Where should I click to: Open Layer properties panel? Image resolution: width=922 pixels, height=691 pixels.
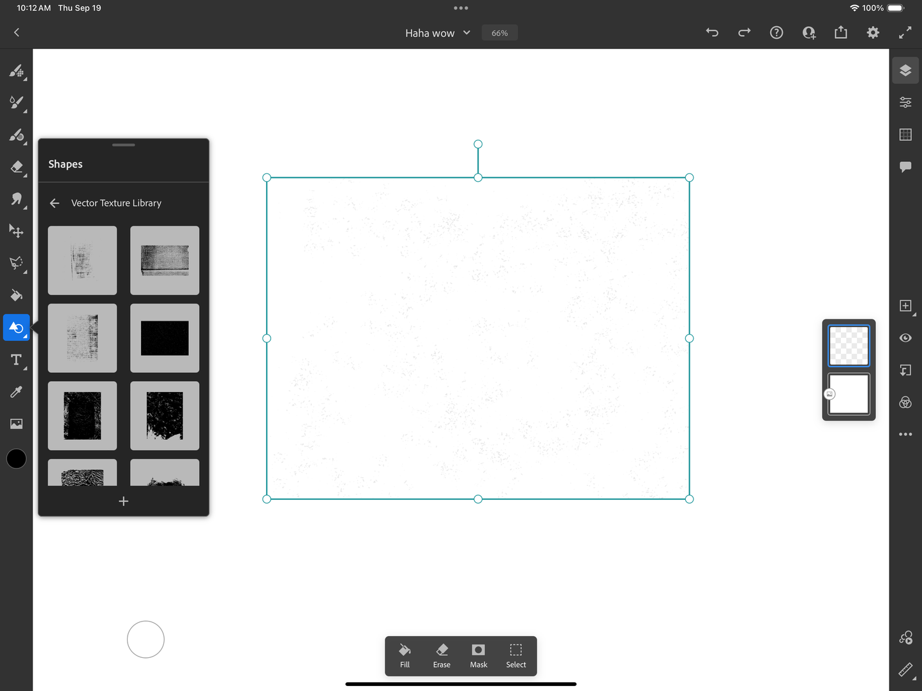click(905, 102)
